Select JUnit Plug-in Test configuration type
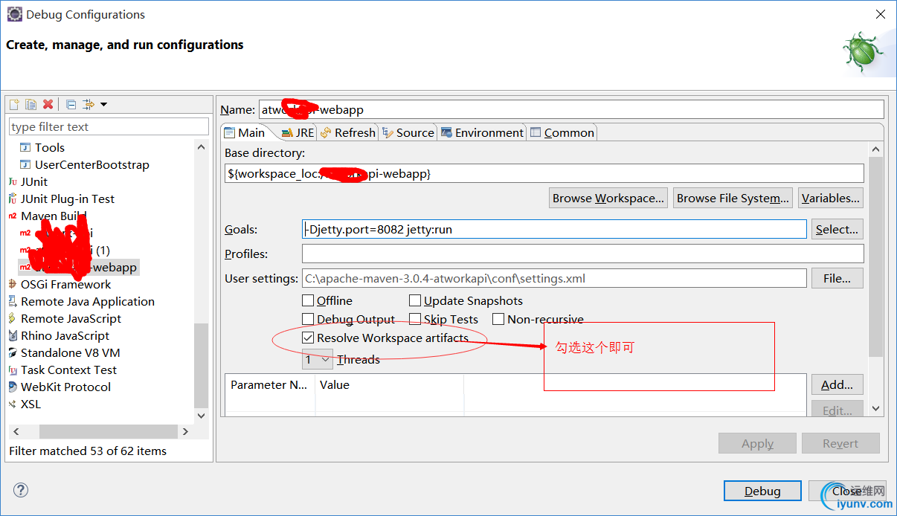The width and height of the screenshot is (897, 516). (x=67, y=199)
